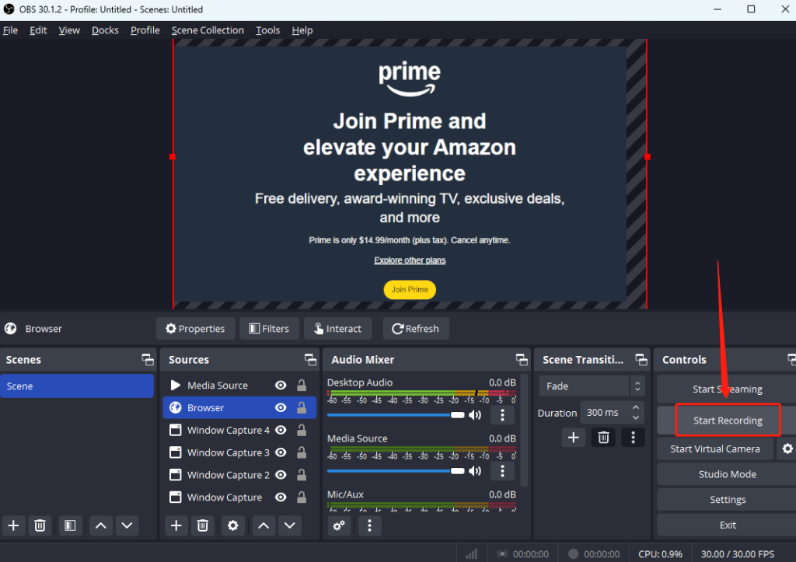Click the Properties button for Browser
Image resolution: width=796 pixels, height=562 pixels.
coord(195,329)
